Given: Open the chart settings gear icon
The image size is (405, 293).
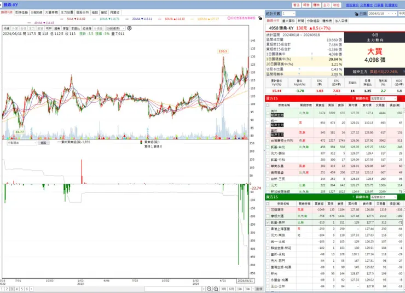Looking at the screenshot, I should click(x=129, y=28).
